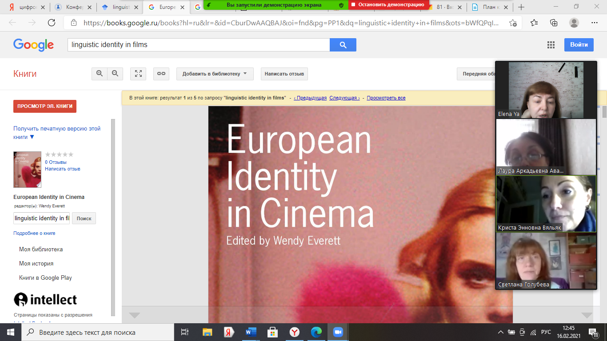Image resolution: width=607 pixels, height=341 pixels.
Task: Switch to the linguist browser tab
Action: [x=120, y=7]
